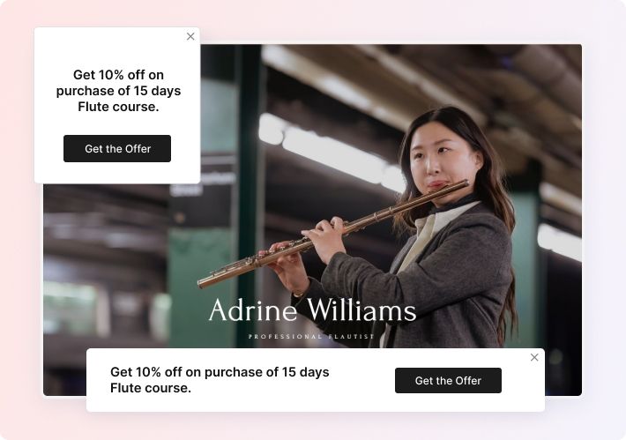Screen dimensions: 626x440
Task: Dismiss the bottom offer banner with X
Action: [x=534, y=357]
